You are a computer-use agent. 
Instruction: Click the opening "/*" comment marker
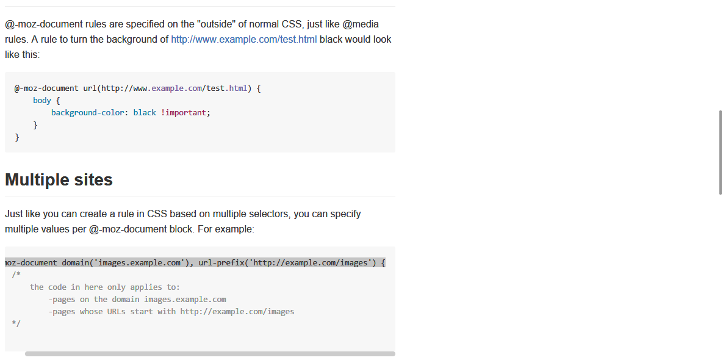coord(16,275)
